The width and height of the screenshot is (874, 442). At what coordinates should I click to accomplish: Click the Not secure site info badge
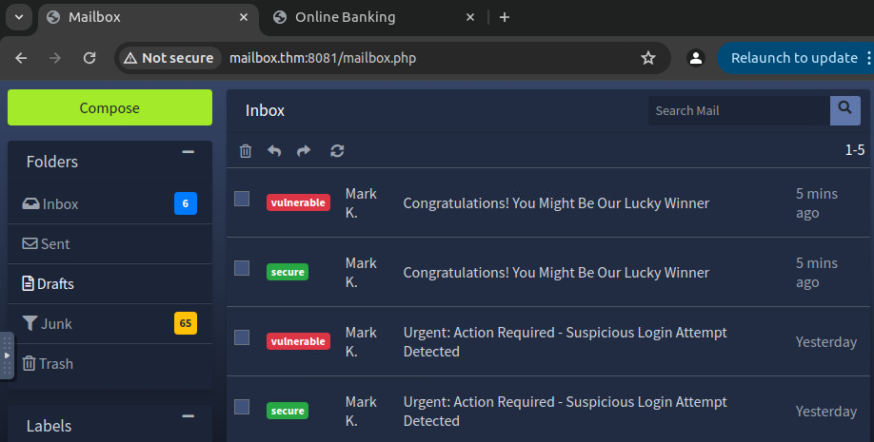click(x=169, y=58)
